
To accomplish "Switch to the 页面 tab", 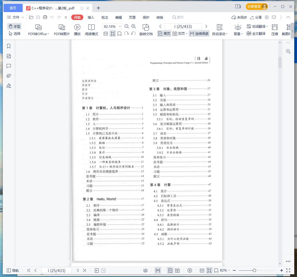I will [132, 17].
